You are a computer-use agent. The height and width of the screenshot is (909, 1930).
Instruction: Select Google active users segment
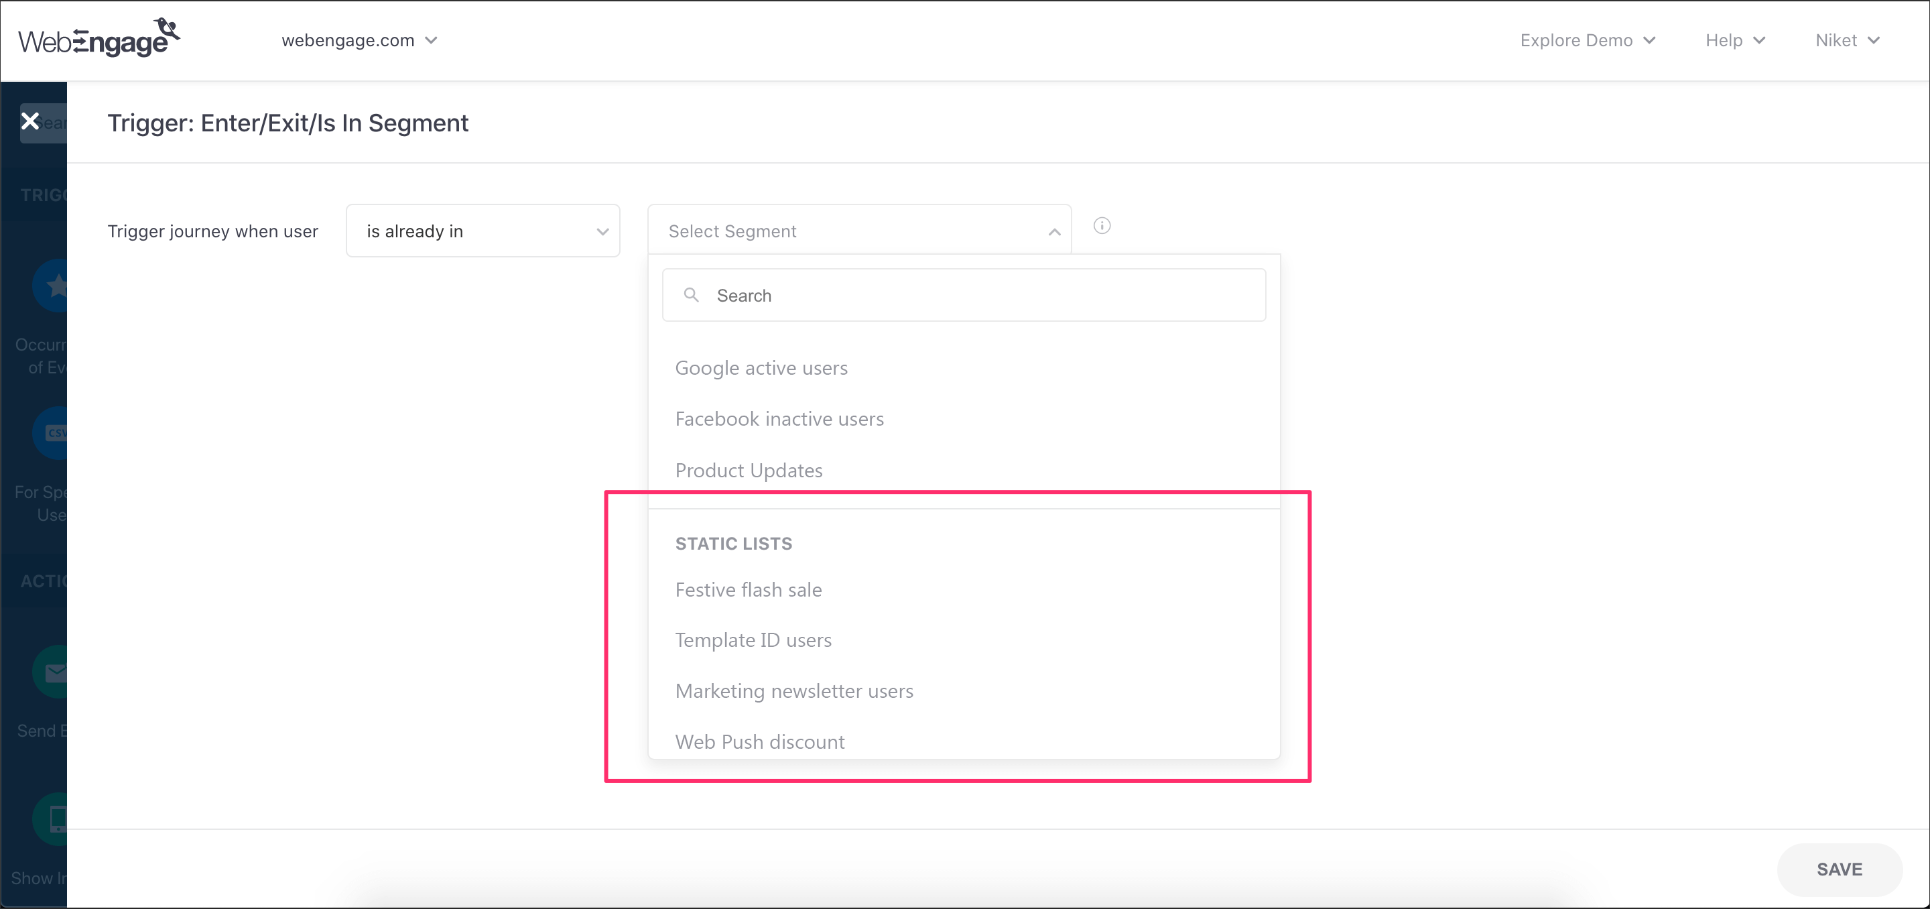761,368
